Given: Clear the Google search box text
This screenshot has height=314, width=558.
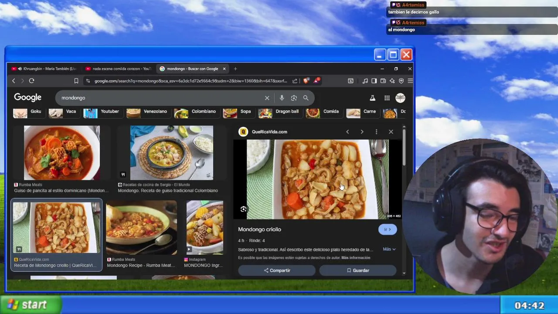Looking at the screenshot, I should pyautogui.click(x=267, y=98).
